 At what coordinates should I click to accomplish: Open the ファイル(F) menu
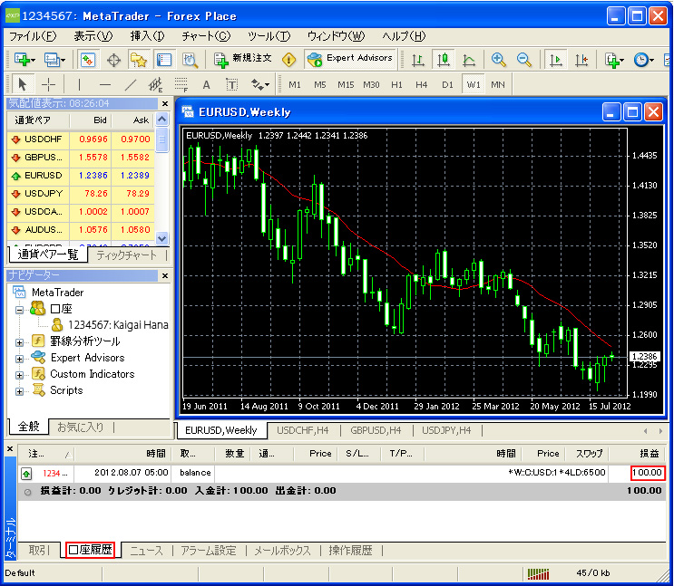[x=33, y=36]
